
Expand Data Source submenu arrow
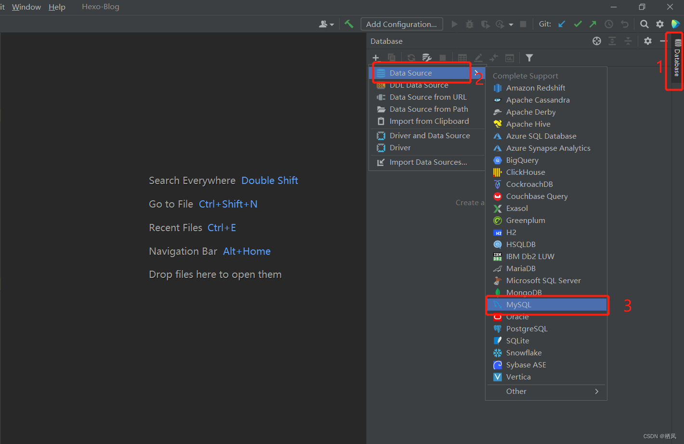476,73
